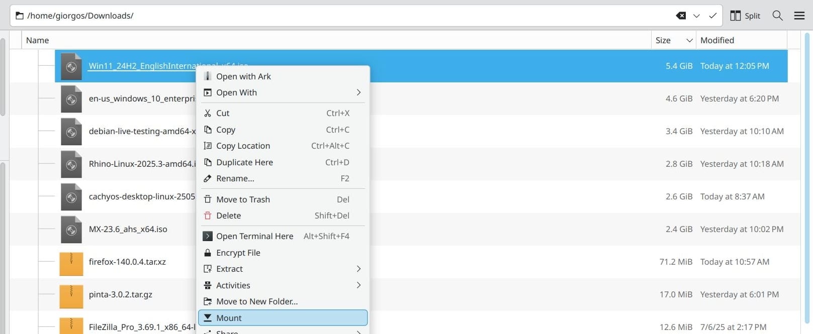This screenshot has width=813, height=334.
Task: Choose Open with Ark menu entry
Action: point(243,76)
